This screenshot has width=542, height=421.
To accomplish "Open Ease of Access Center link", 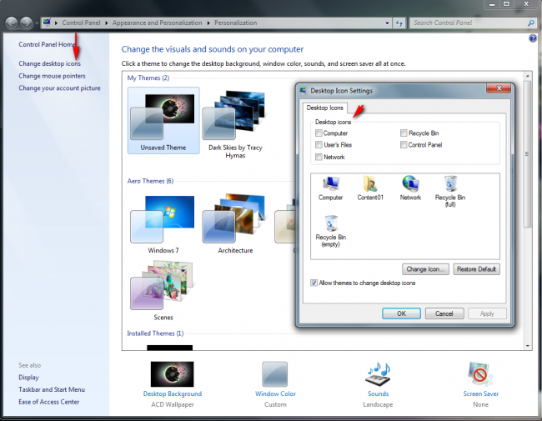I will click(48, 402).
